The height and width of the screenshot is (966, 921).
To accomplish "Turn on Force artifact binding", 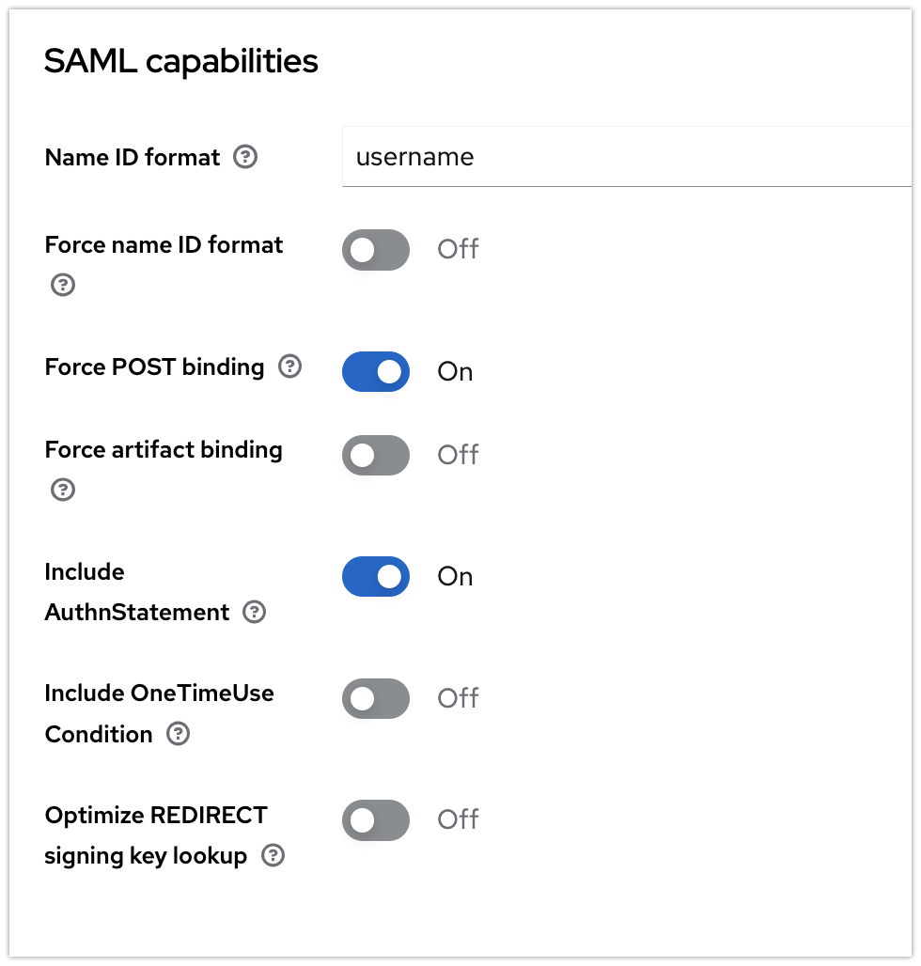I will click(376, 455).
